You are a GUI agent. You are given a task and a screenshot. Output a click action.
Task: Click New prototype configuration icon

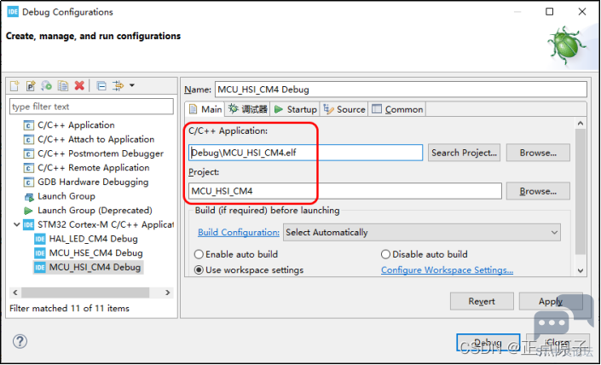pos(31,85)
